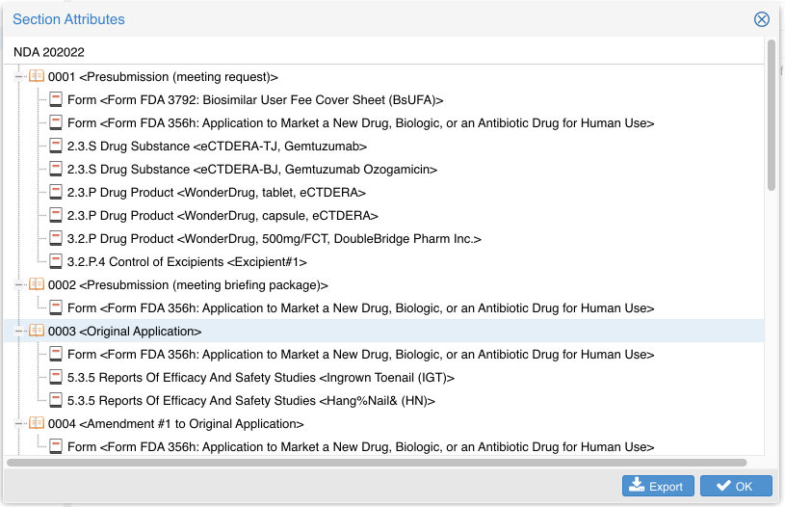Click document icon beside Ingrown Toenail report

point(56,377)
